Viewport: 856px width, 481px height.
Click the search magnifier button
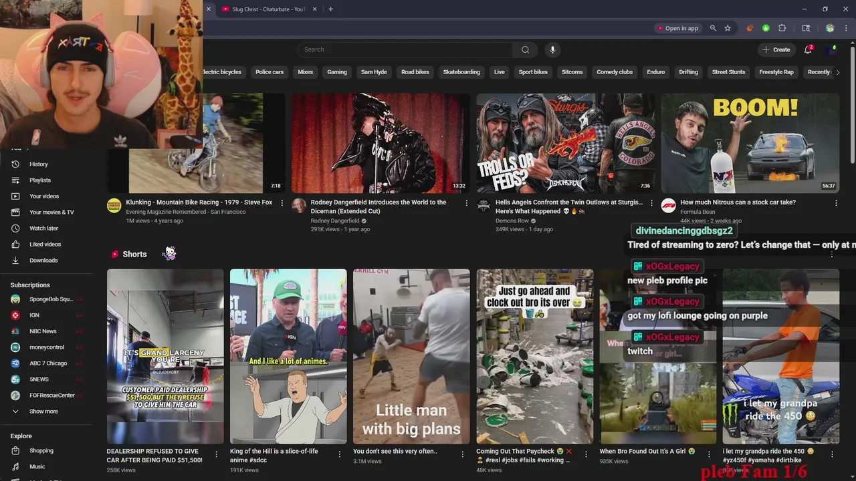(x=525, y=49)
